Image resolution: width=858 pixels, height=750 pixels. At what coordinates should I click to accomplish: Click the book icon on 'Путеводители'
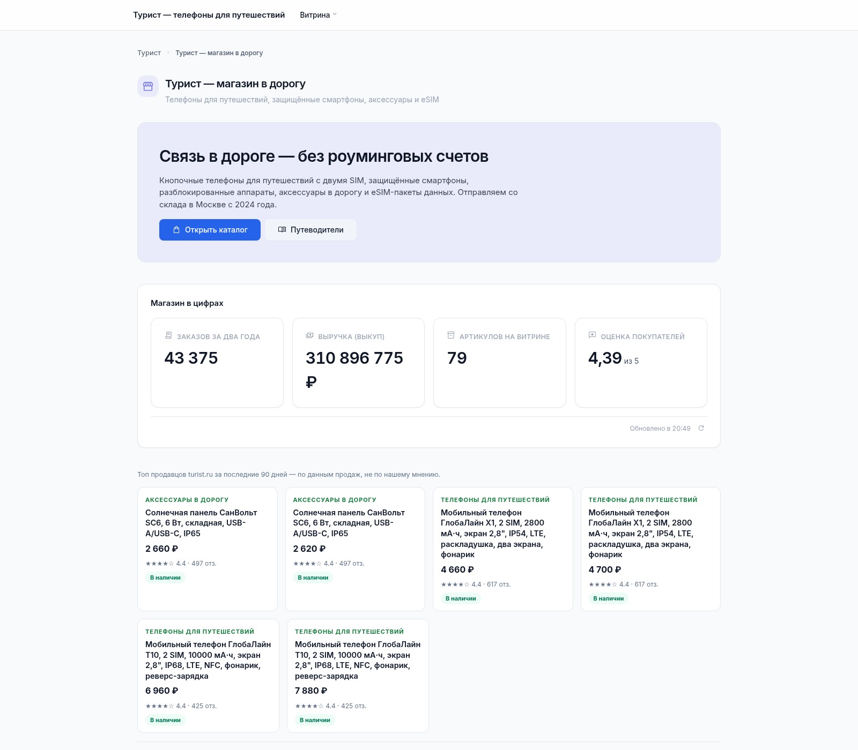point(282,230)
